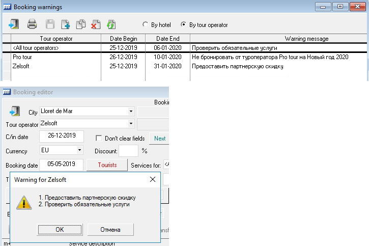Screen dimensions: 369x246
Task: Click OK in the Zelsoft warning dialog
Action: coord(60,230)
